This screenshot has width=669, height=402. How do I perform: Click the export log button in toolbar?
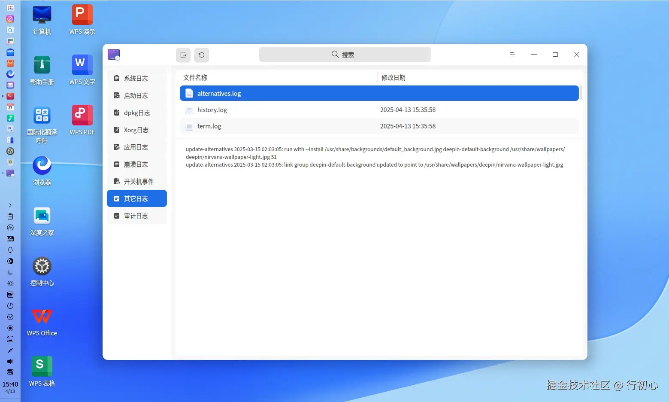(183, 55)
